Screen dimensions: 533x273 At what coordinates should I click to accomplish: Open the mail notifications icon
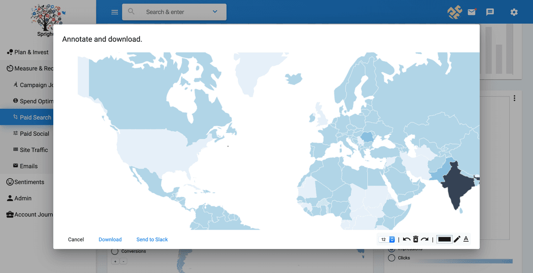[x=472, y=12]
